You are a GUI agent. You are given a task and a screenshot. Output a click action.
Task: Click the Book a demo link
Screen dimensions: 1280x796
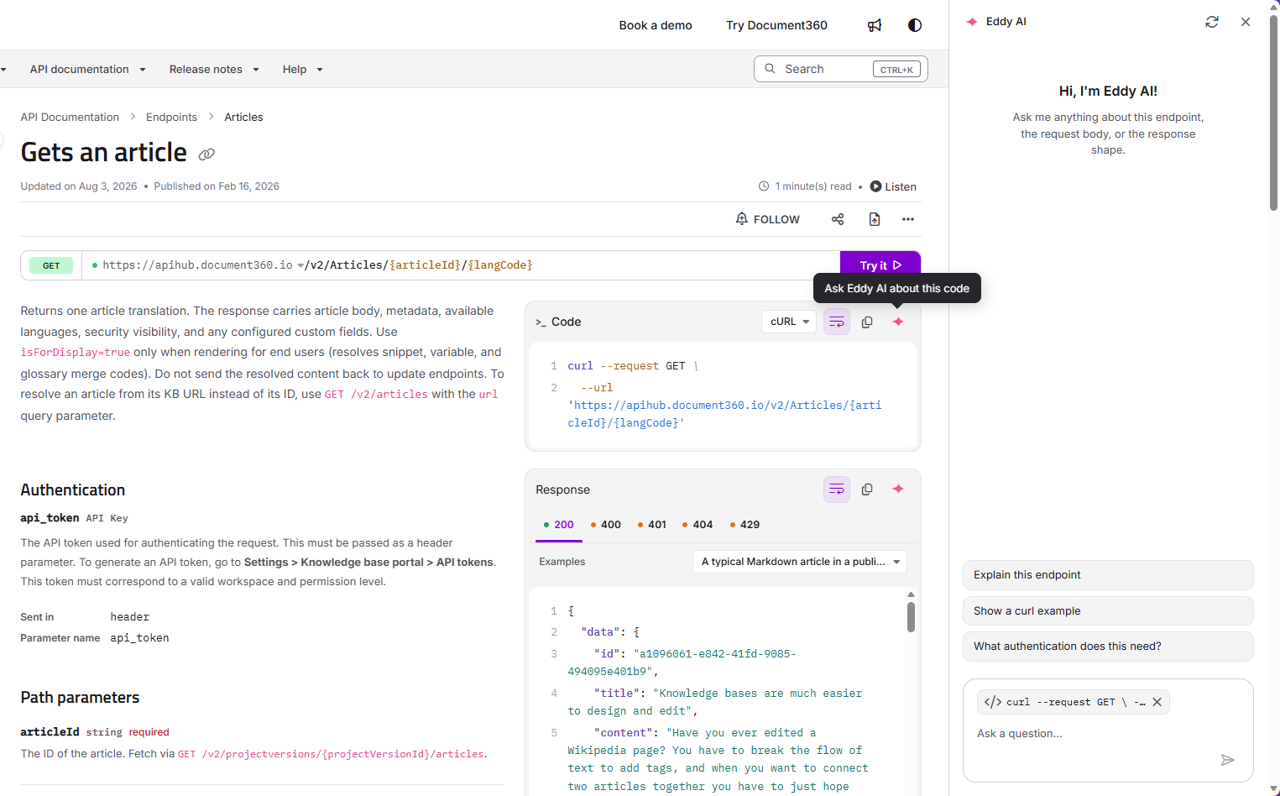coord(656,25)
